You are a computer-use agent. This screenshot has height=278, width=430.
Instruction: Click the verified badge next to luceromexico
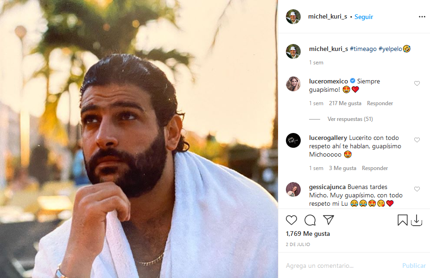tap(353, 81)
